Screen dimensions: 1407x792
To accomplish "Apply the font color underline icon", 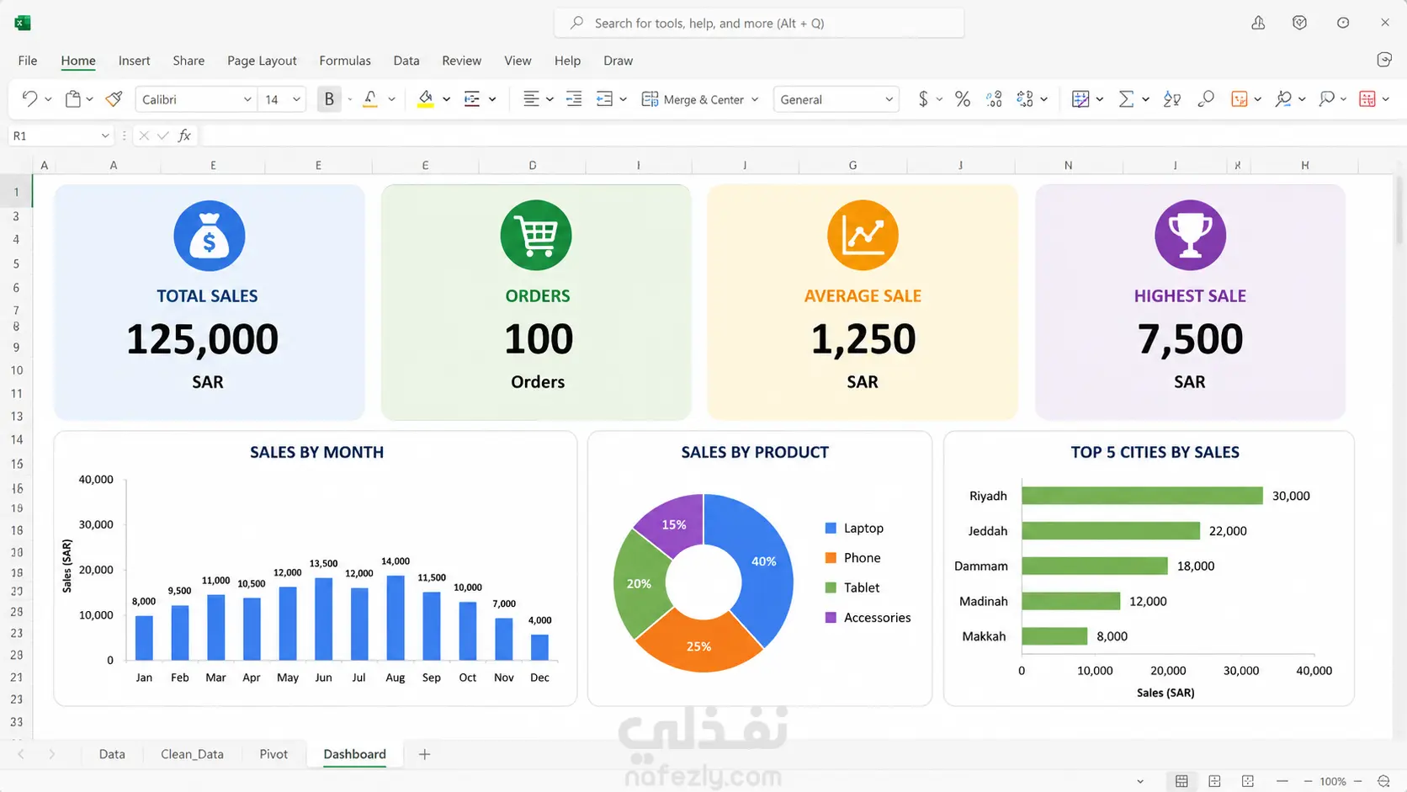I will pyautogui.click(x=370, y=98).
